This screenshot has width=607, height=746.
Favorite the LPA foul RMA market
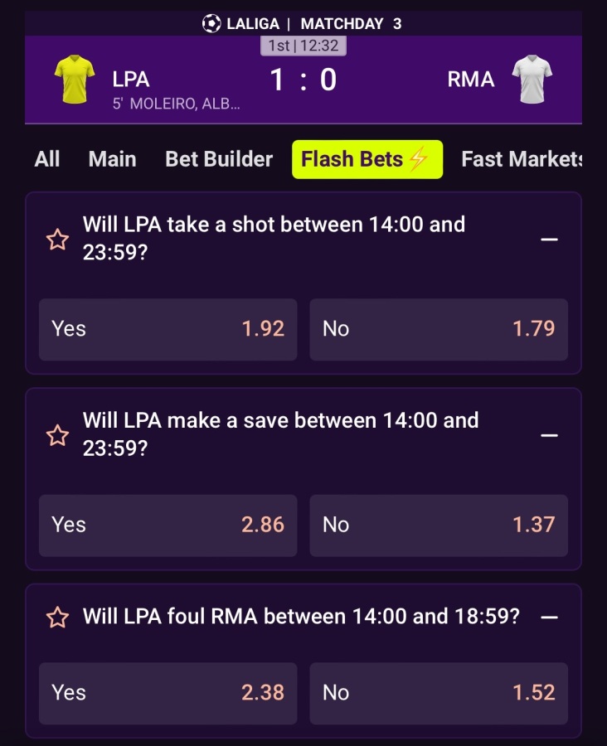pyautogui.click(x=57, y=618)
